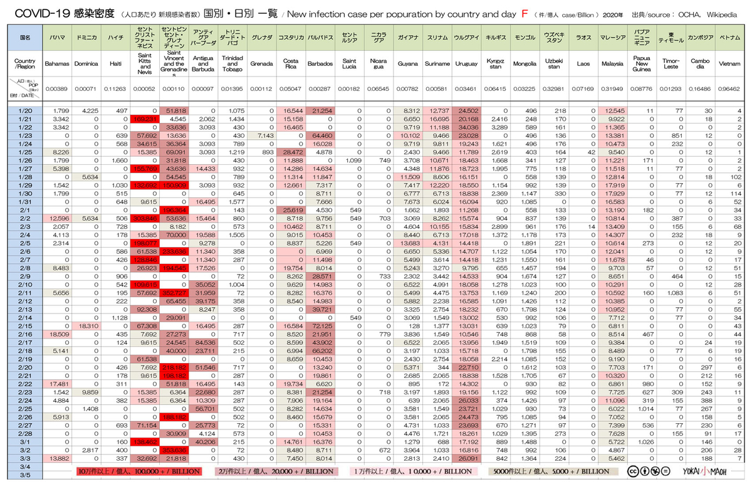This screenshot has height=484, width=752.
Task: Select the Grenada column header
Action: pyautogui.click(x=262, y=64)
